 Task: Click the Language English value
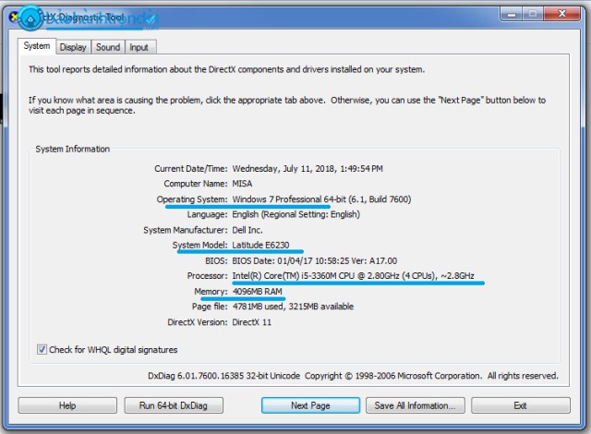point(295,214)
